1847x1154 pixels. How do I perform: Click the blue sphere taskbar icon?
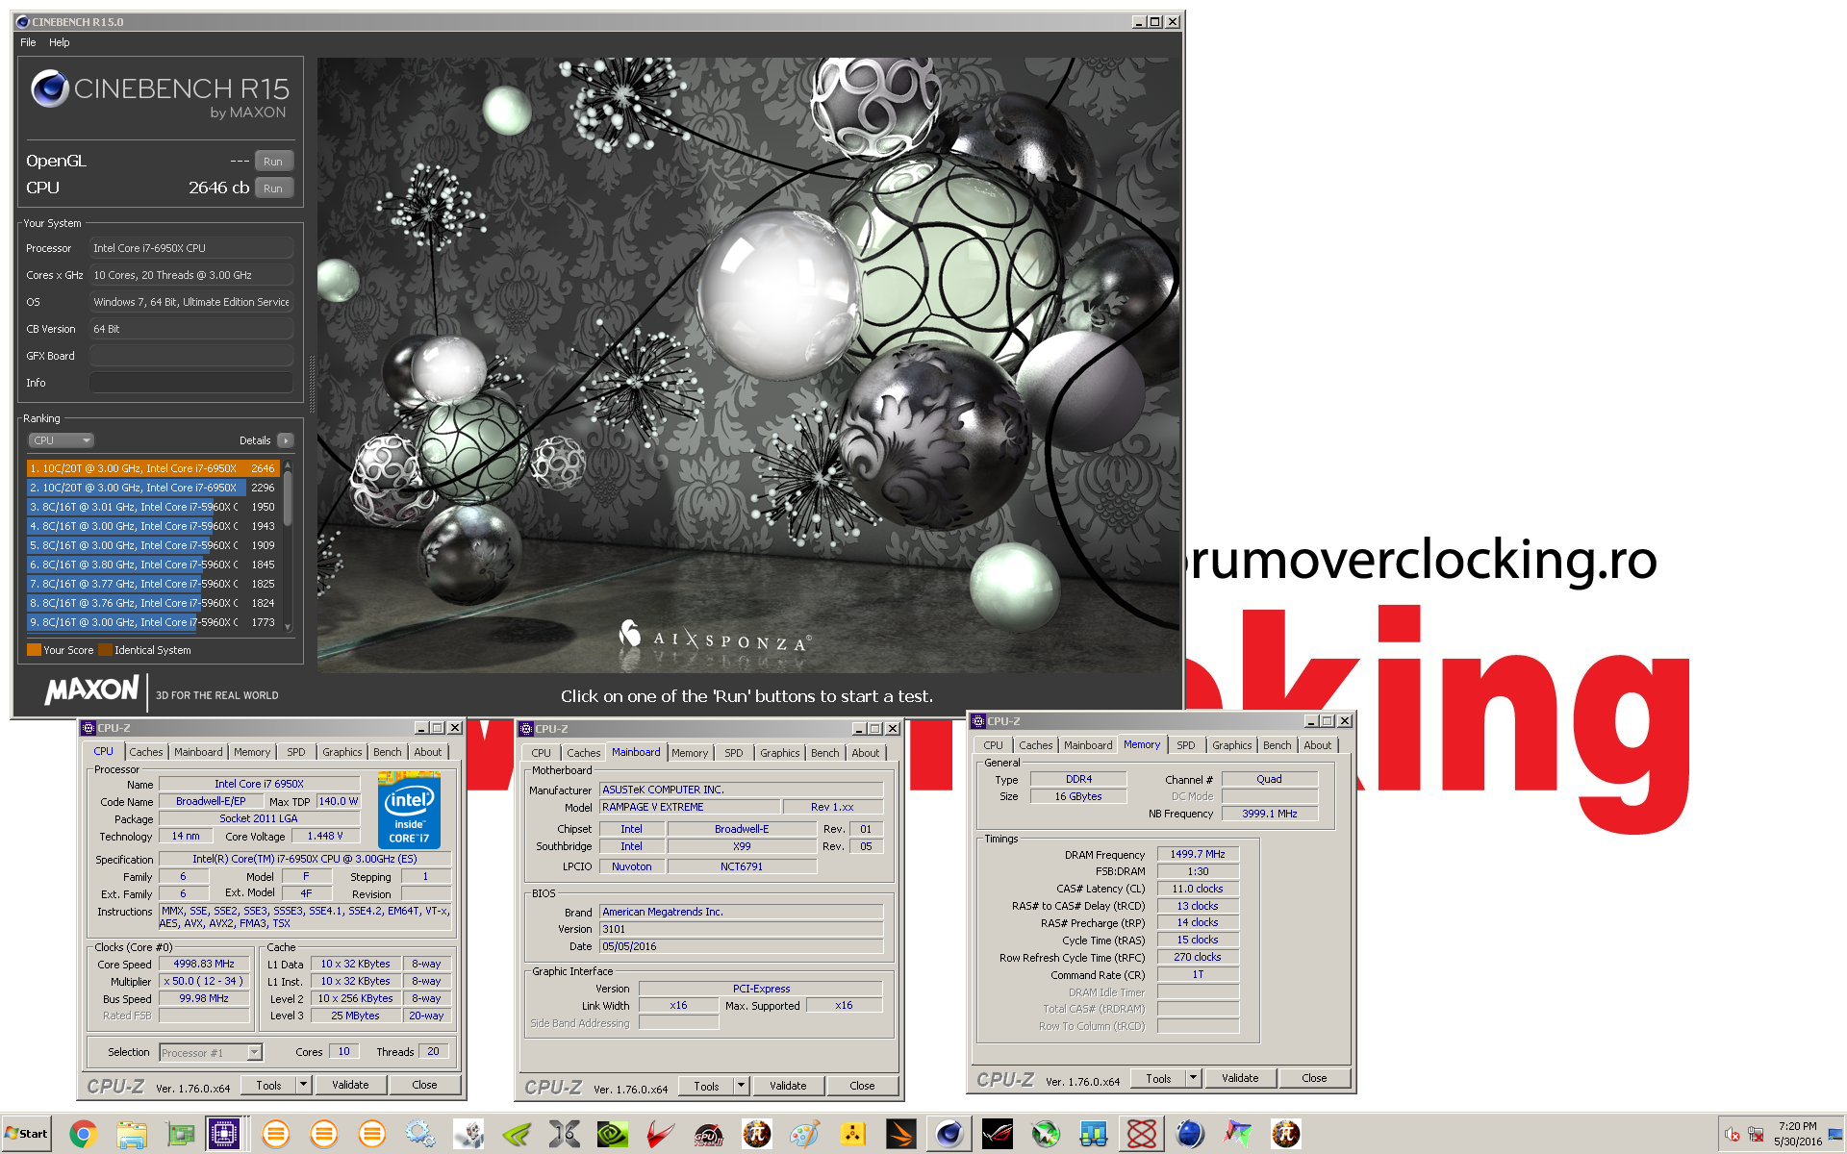pos(1189,1134)
